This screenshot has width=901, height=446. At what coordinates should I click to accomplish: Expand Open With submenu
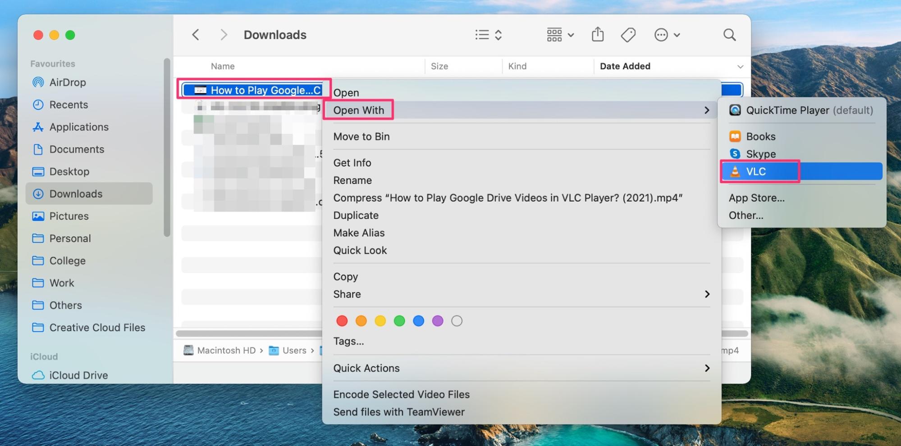point(521,110)
